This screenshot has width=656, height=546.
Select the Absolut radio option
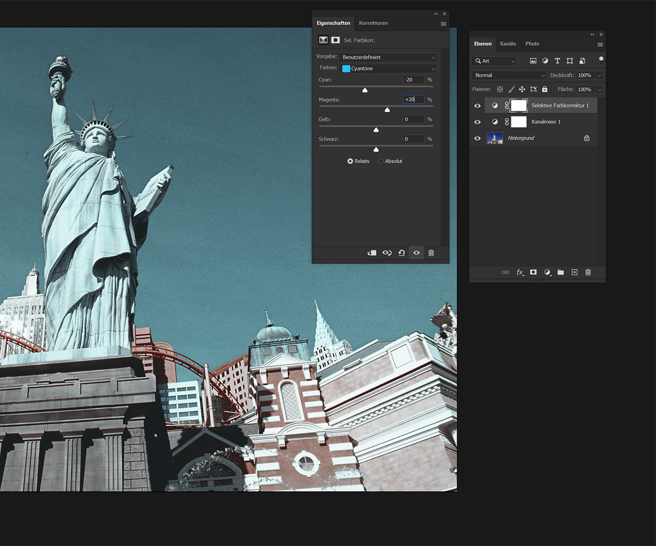click(381, 161)
